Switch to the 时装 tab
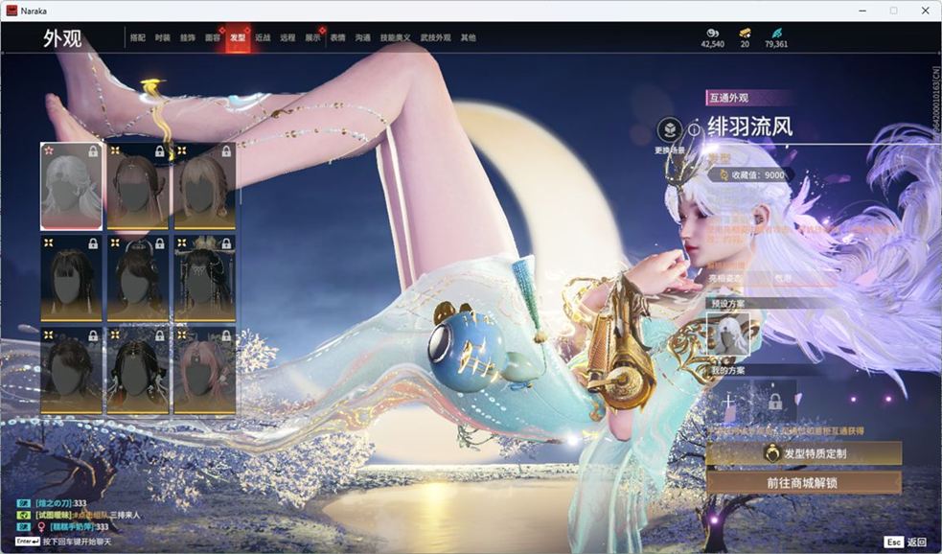Screen dimensions: 942x554 point(162,38)
